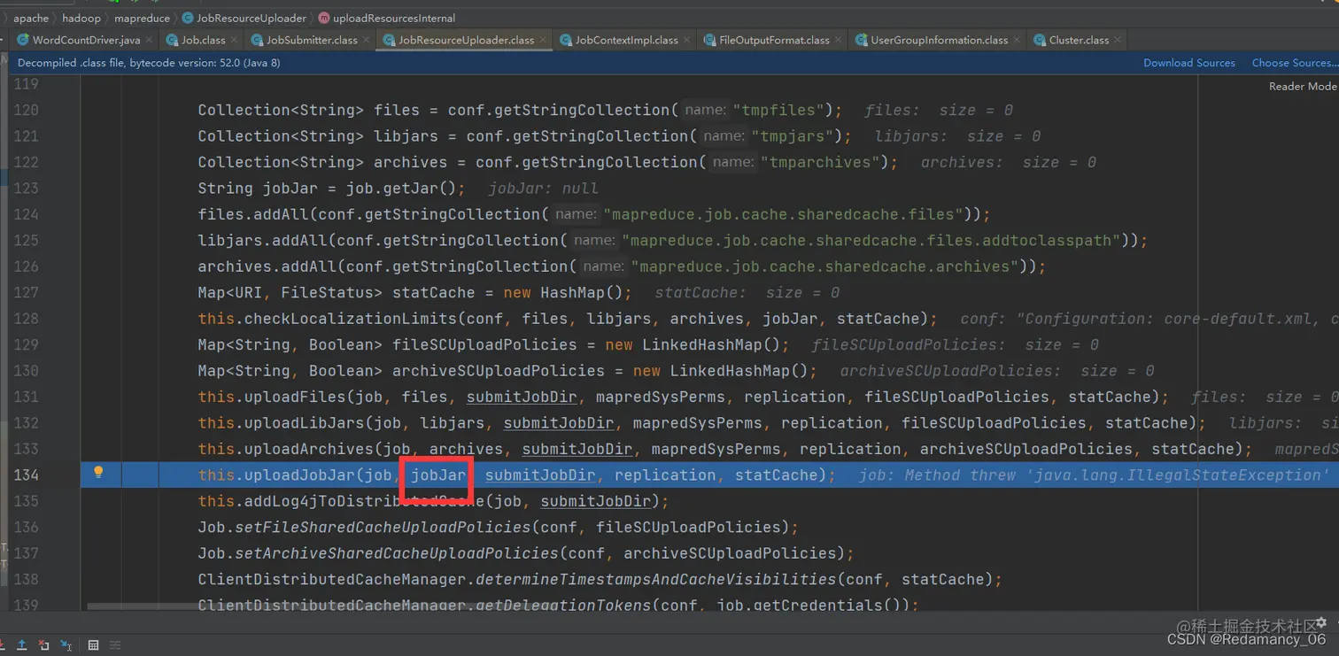Image resolution: width=1339 pixels, height=656 pixels.
Task: Click the class icon on the Cluster.class tab
Action: click(1039, 40)
